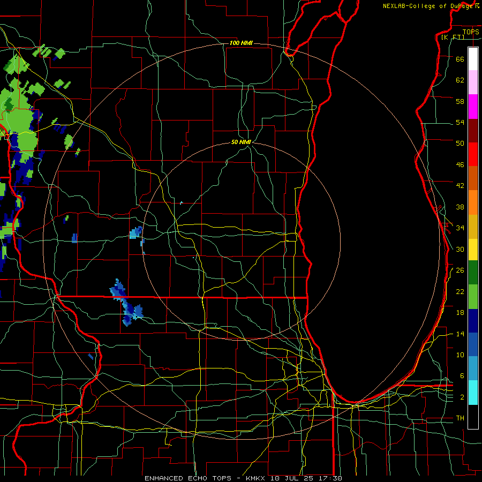Image resolution: width=482 pixels, height=482 pixels.
Task: Click the legend value '62'
Action: 460,80
